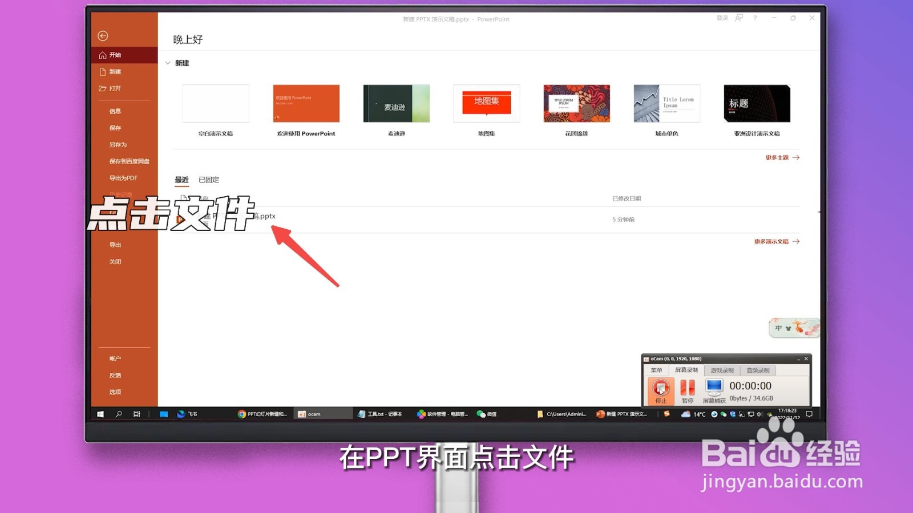The height and width of the screenshot is (513, 913).
Task: Click the 5 分钟前 modified time
Action: (x=623, y=219)
